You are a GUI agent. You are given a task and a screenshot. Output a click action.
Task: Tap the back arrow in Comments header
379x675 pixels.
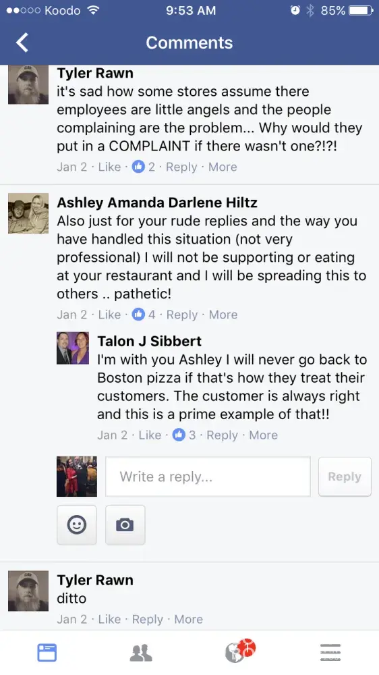click(x=22, y=43)
